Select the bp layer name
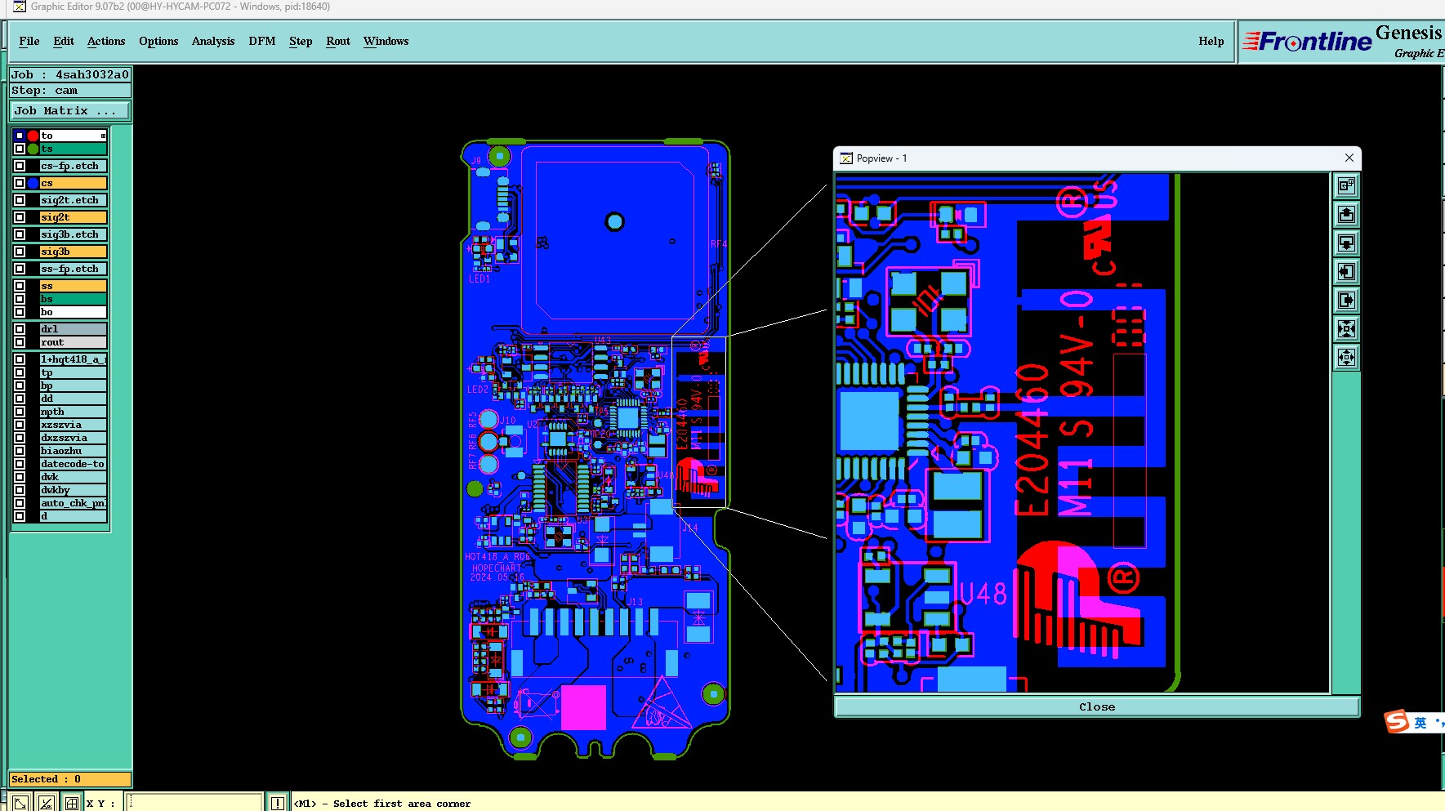 (74, 385)
